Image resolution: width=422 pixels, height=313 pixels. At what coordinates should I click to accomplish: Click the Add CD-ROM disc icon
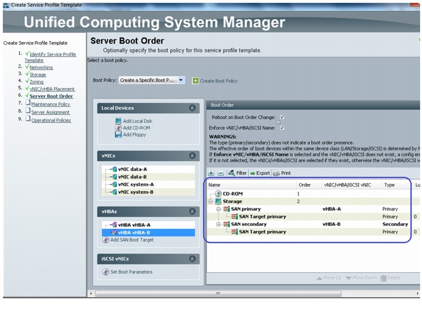click(118, 128)
